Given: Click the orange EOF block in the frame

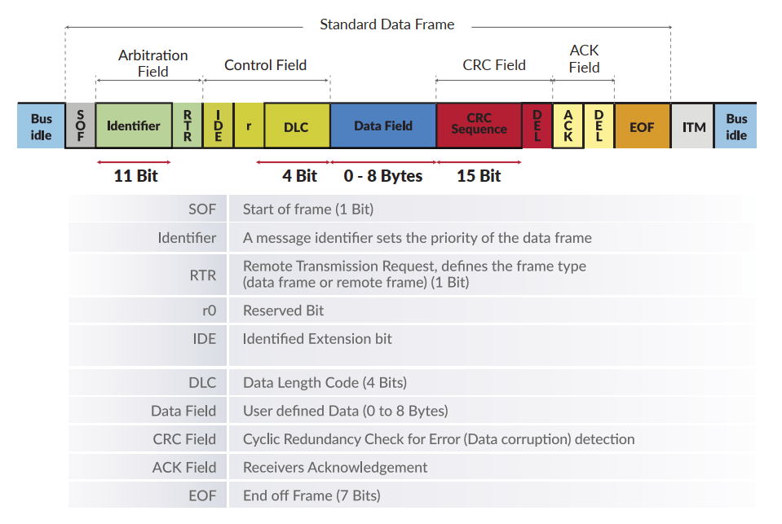Looking at the screenshot, I should tap(642, 126).
